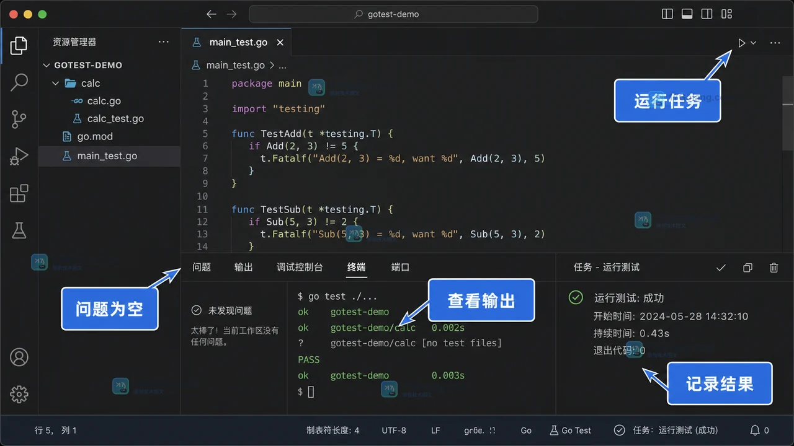Open go.mod in the explorer
Image resolution: width=794 pixels, height=446 pixels.
[x=87, y=136]
